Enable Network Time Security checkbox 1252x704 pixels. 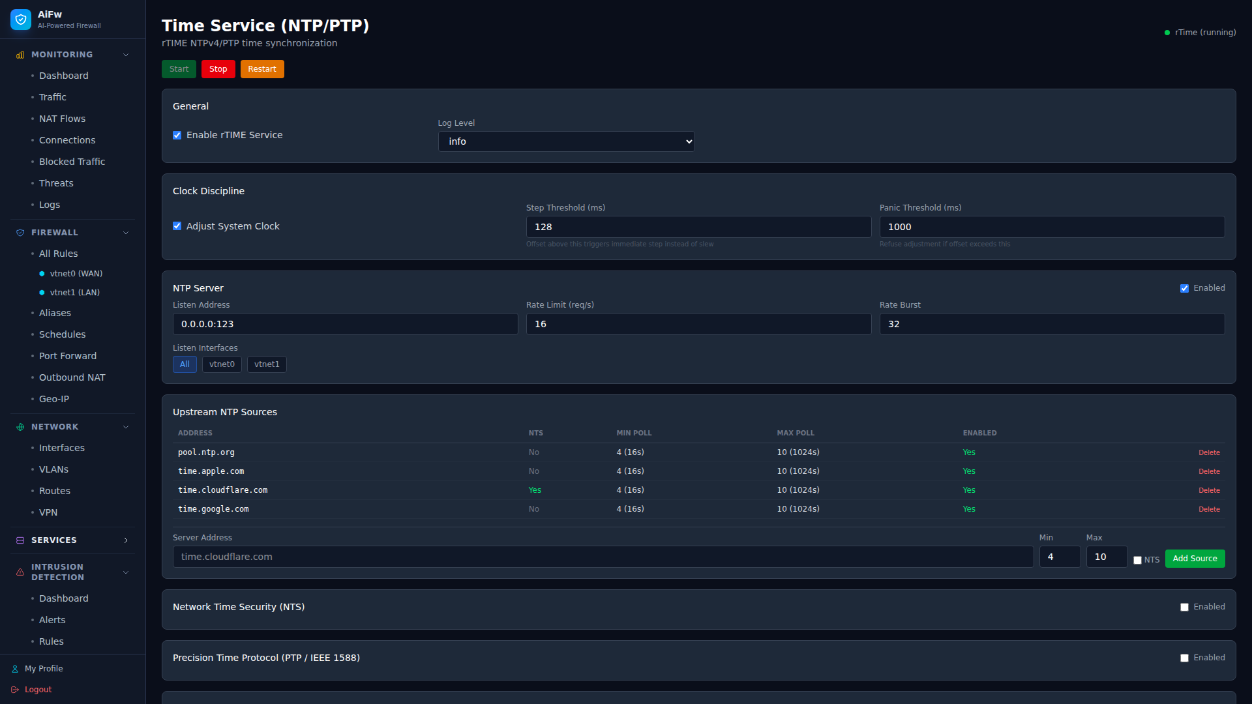click(x=1184, y=607)
